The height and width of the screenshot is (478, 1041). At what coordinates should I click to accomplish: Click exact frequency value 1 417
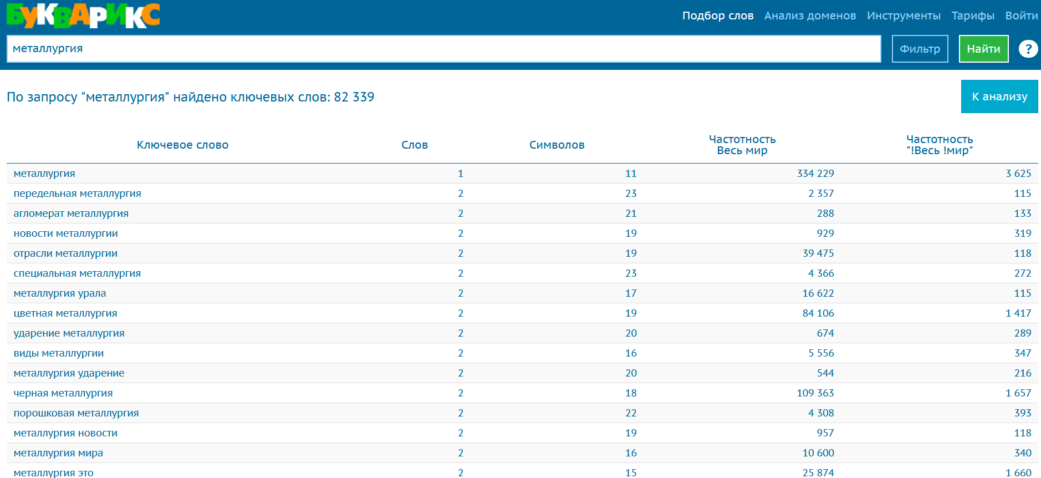(1018, 313)
